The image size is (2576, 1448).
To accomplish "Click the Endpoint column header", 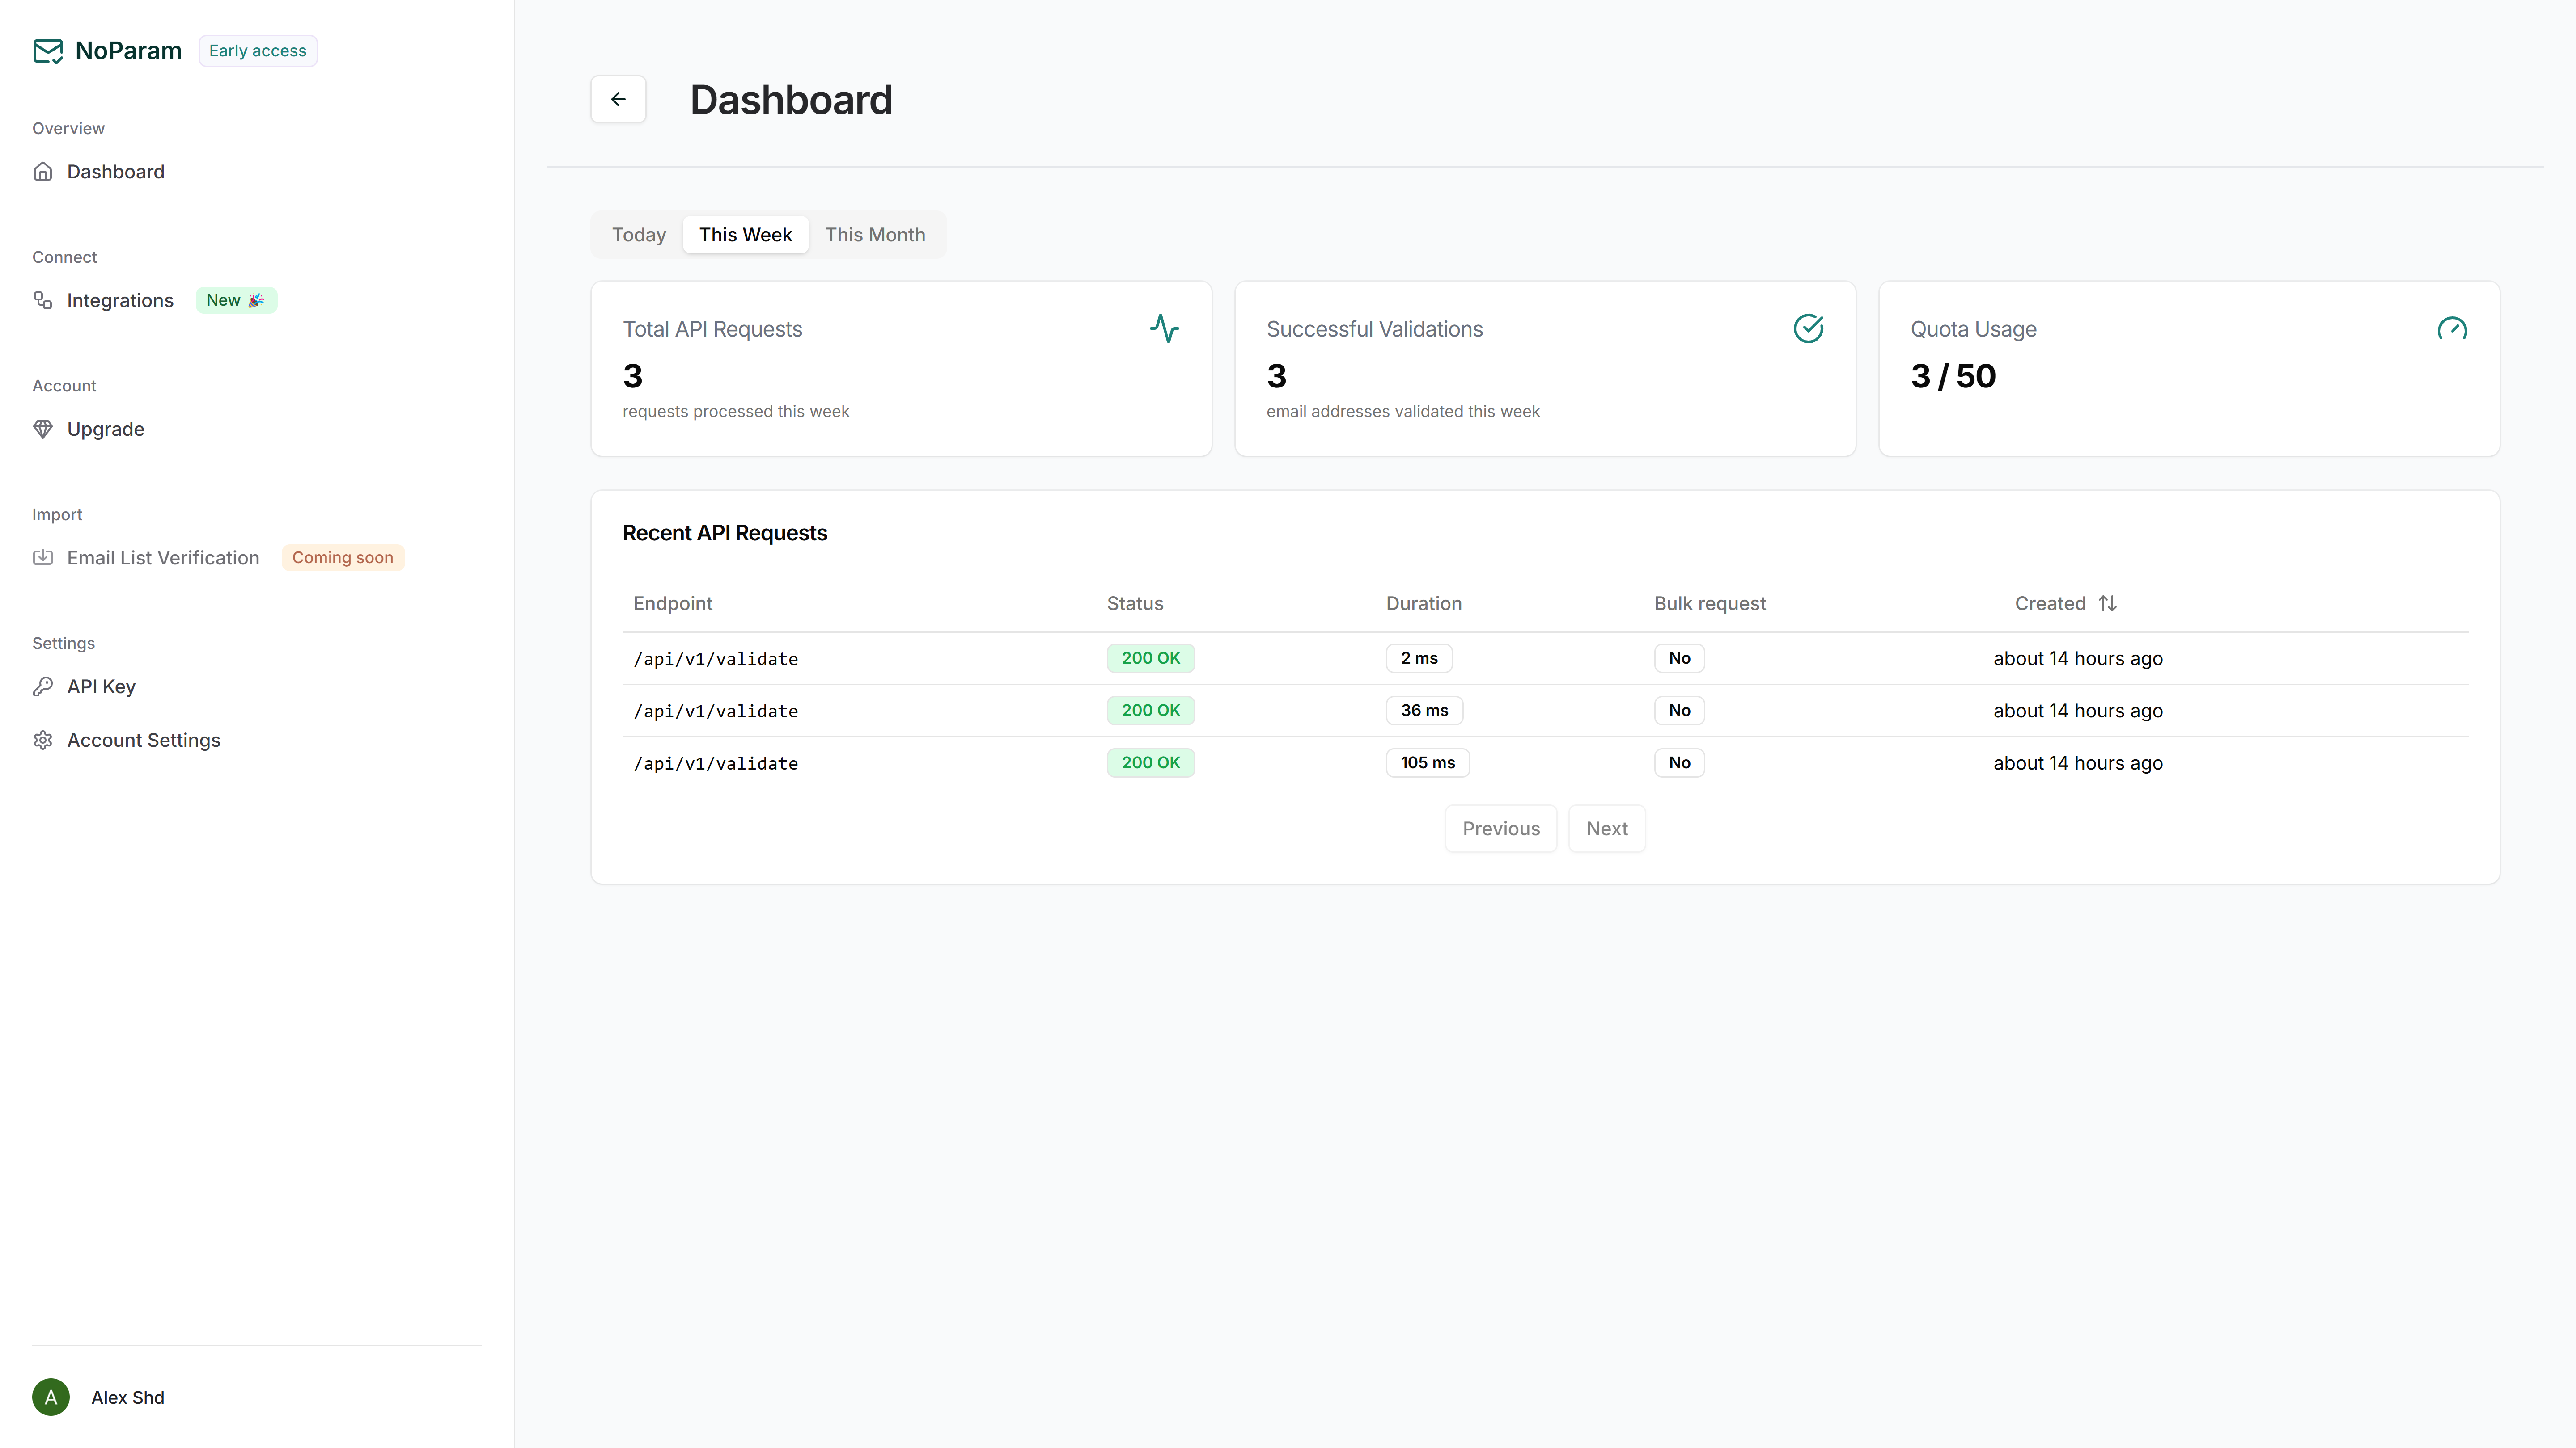I will click(x=673, y=604).
